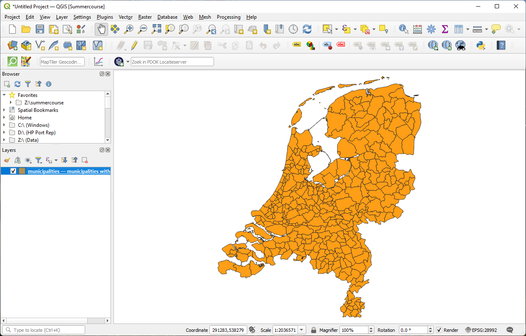Show Statistical Summary panel

click(445, 29)
